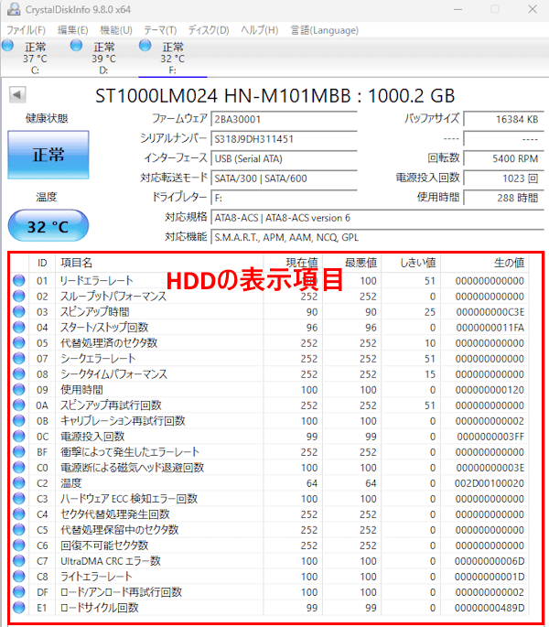Click status icon for ID 05 代替処理済のセクタ数
The image size is (549, 627).
[x=19, y=342]
